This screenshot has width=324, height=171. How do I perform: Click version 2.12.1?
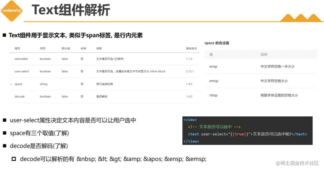[x=190, y=71]
